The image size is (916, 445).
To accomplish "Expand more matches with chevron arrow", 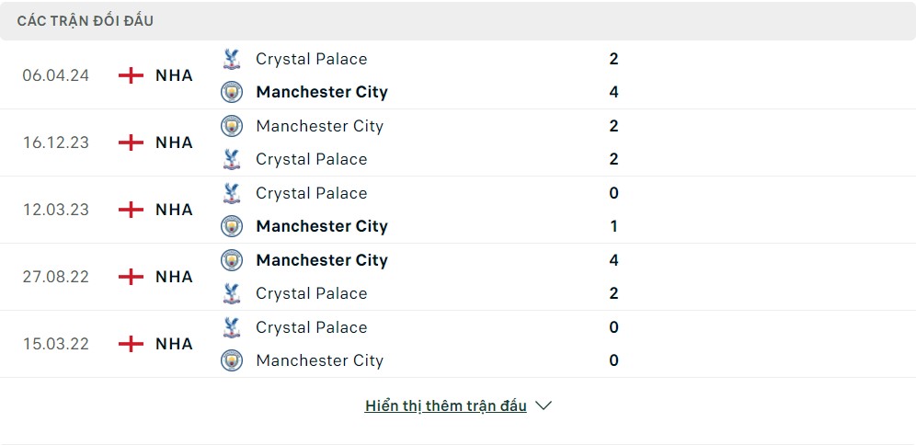I will [544, 405].
